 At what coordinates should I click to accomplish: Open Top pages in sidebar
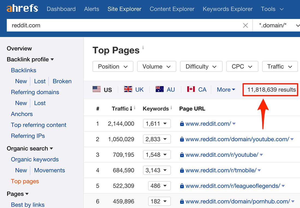pos(25,181)
